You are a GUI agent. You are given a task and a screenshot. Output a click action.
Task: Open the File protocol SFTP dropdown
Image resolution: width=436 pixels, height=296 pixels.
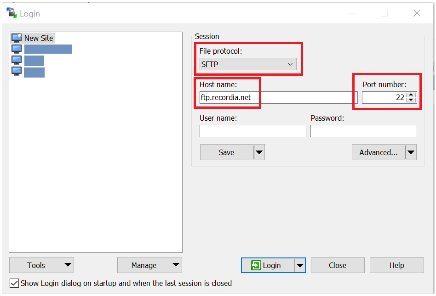tap(248, 64)
